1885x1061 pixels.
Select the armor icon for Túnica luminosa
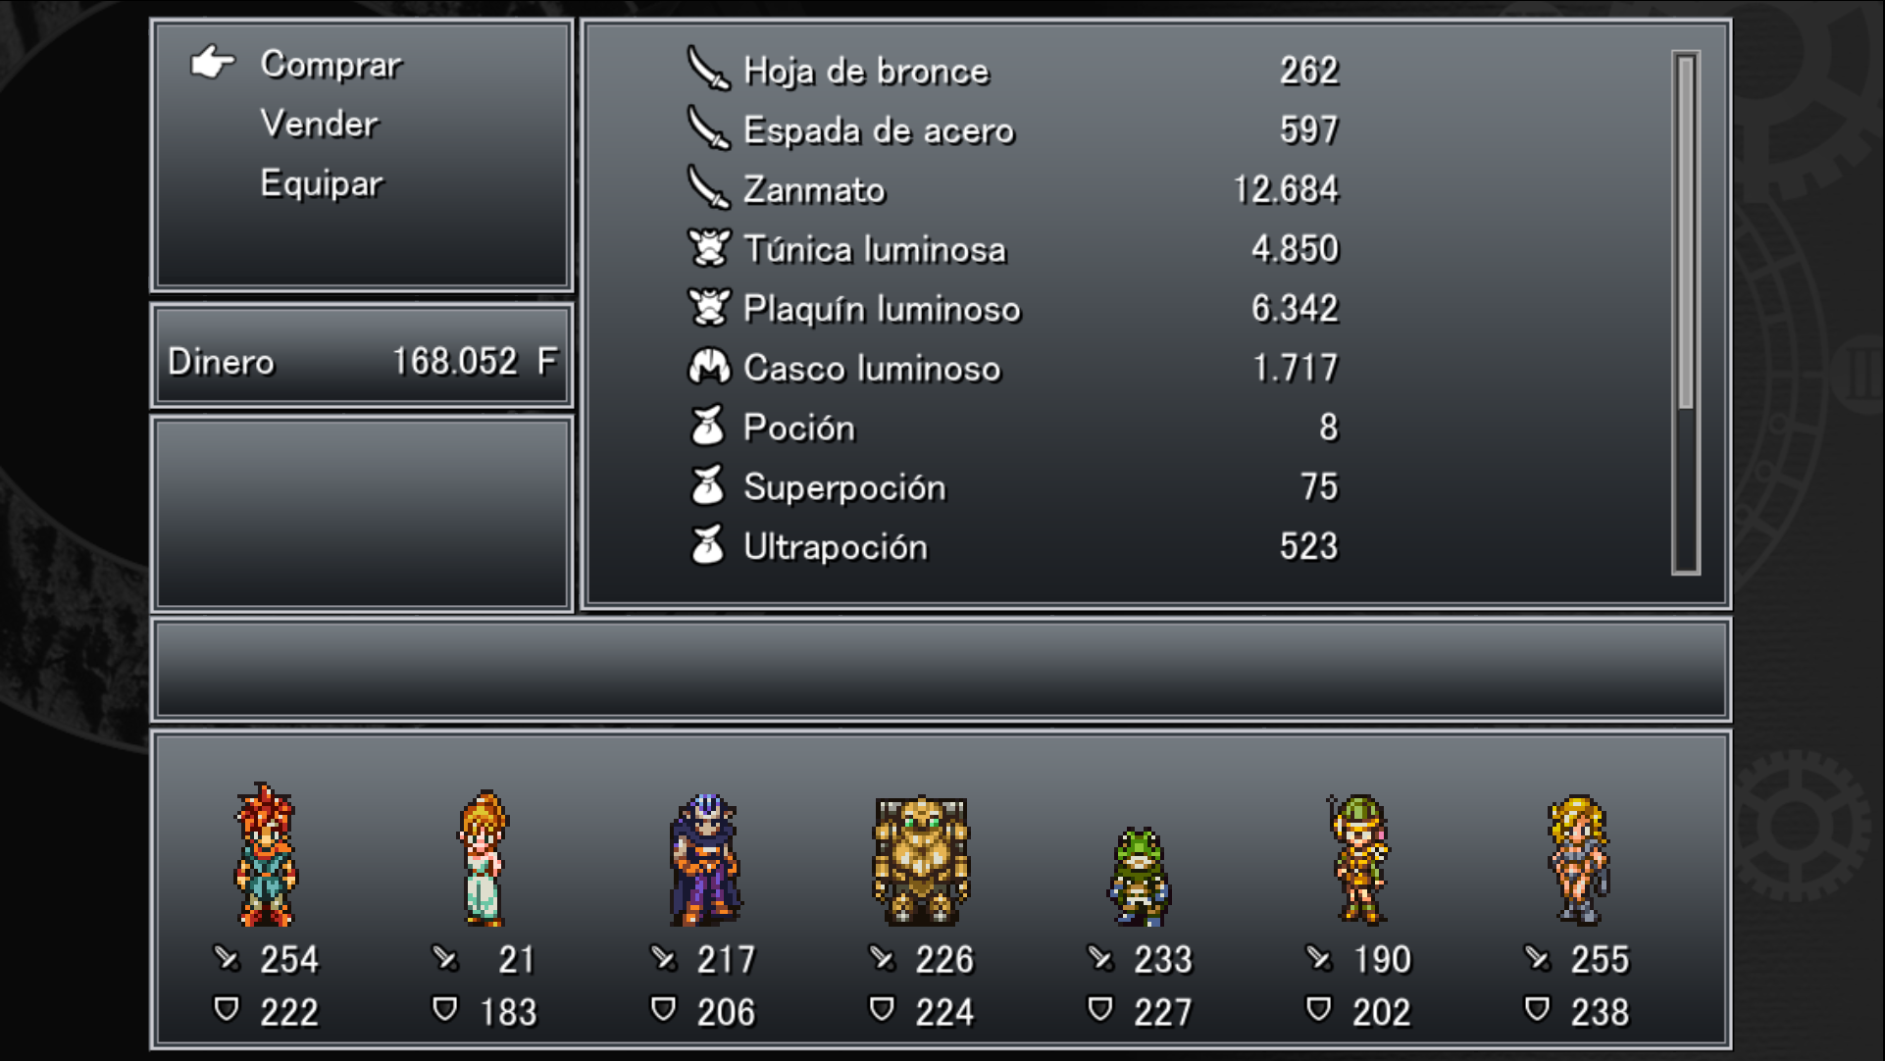point(708,248)
